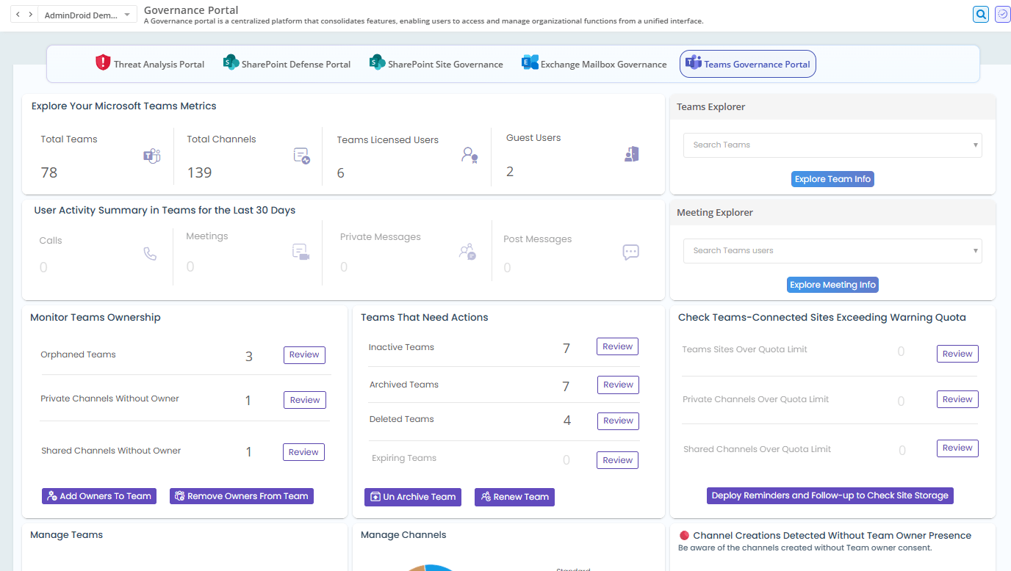
Task: Switch to the Threat Analysis Portal tab
Action: point(150,64)
